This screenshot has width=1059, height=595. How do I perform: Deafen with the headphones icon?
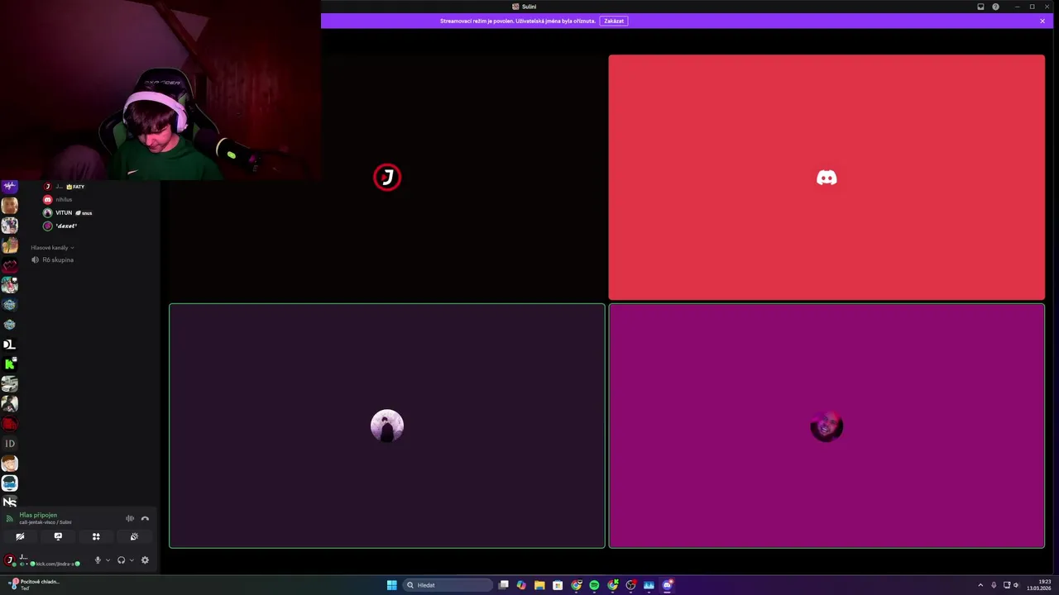(x=122, y=560)
